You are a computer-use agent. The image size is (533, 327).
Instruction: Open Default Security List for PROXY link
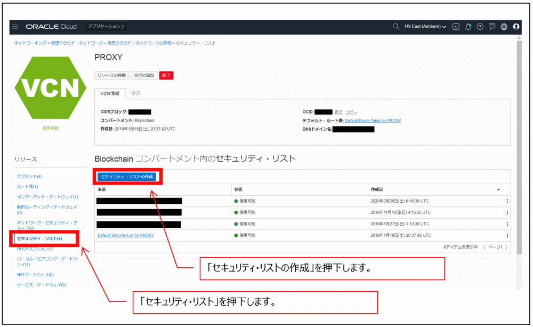(126, 235)
